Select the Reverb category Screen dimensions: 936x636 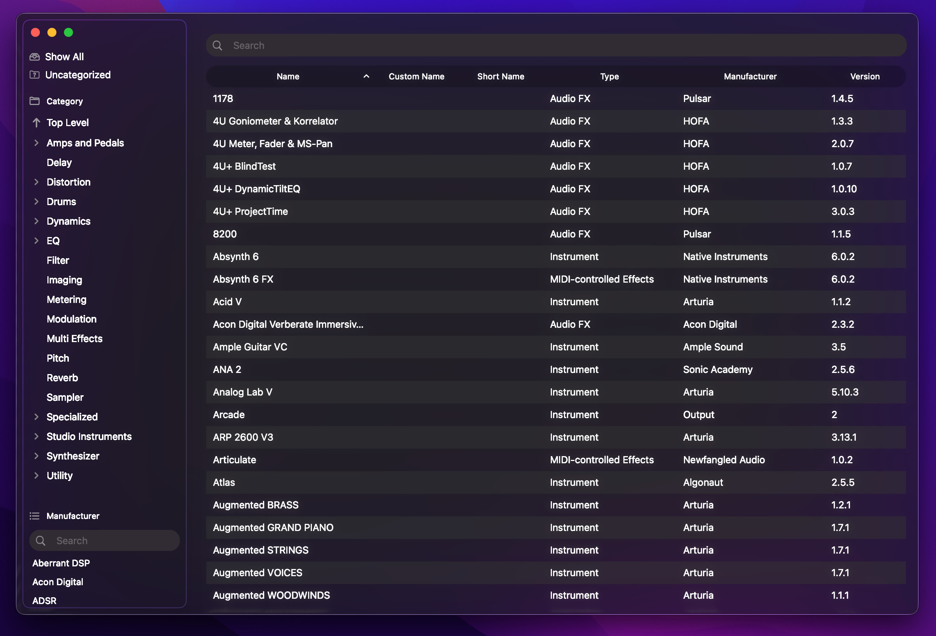click(62, 378)
